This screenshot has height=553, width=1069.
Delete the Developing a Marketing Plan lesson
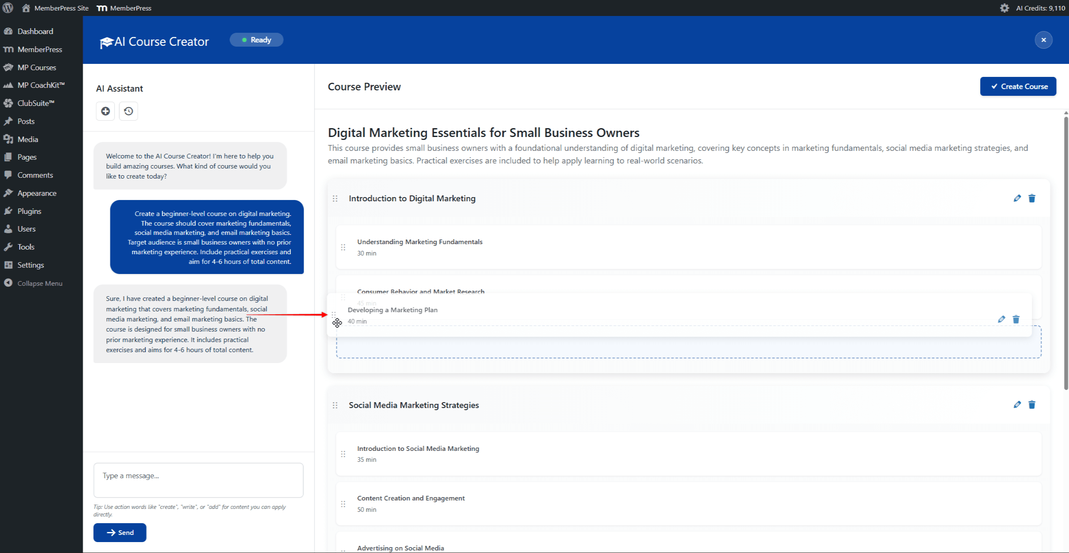(x=1016, y=319)
